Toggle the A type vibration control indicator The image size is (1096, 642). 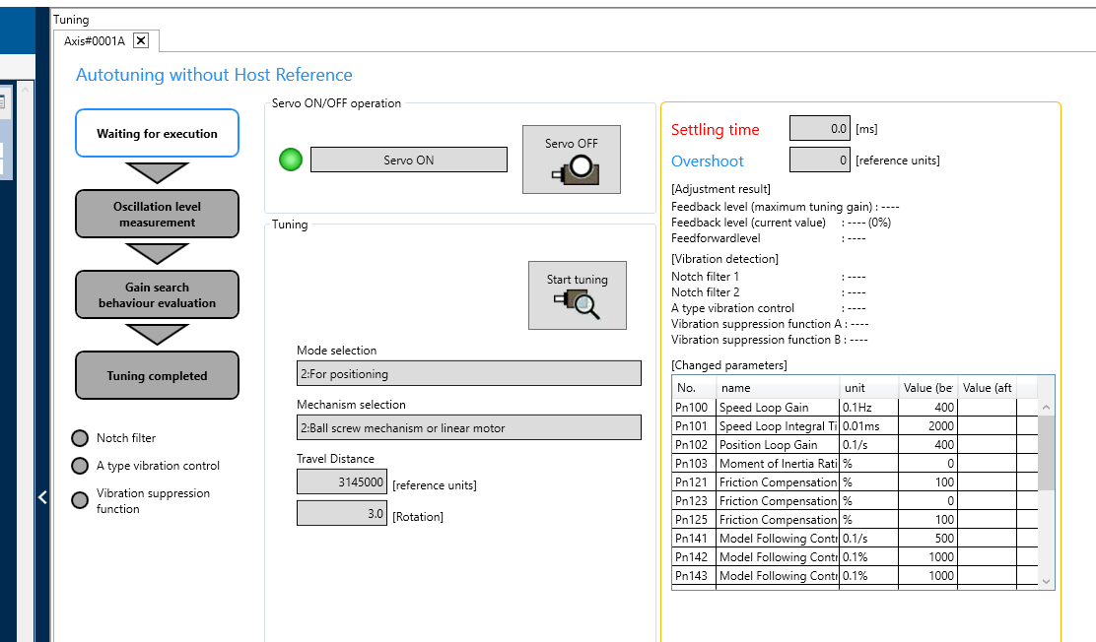click(81, 466)
